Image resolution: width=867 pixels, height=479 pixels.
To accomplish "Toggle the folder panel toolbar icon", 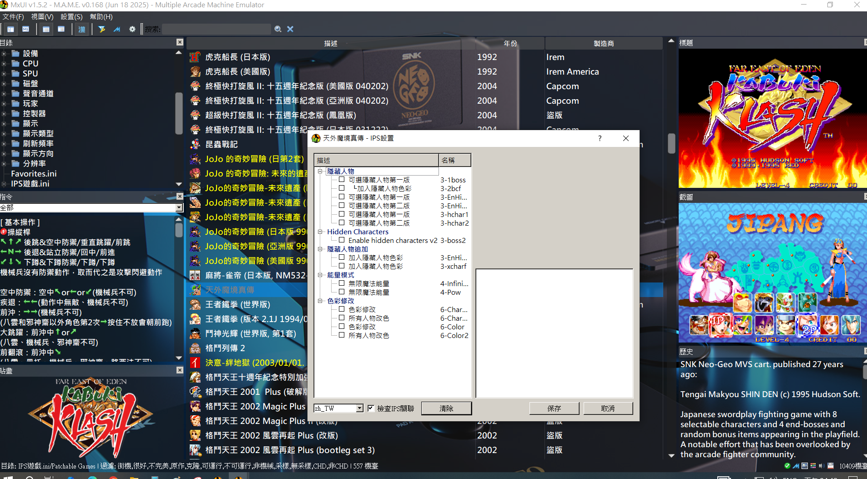I will pos(10,29).
